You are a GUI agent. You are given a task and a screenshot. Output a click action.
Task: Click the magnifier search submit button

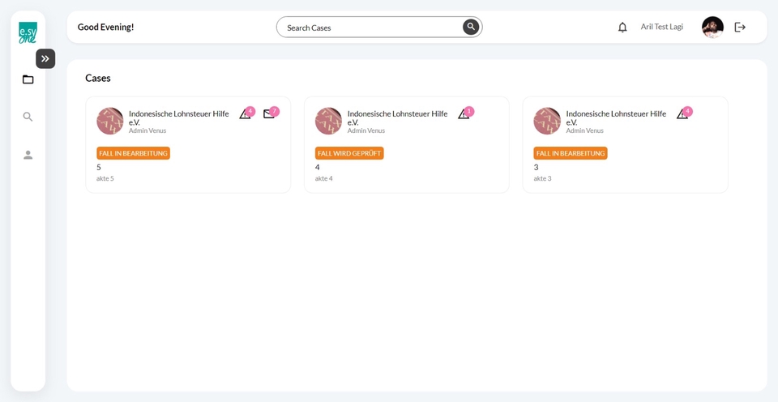coord(471,27)
